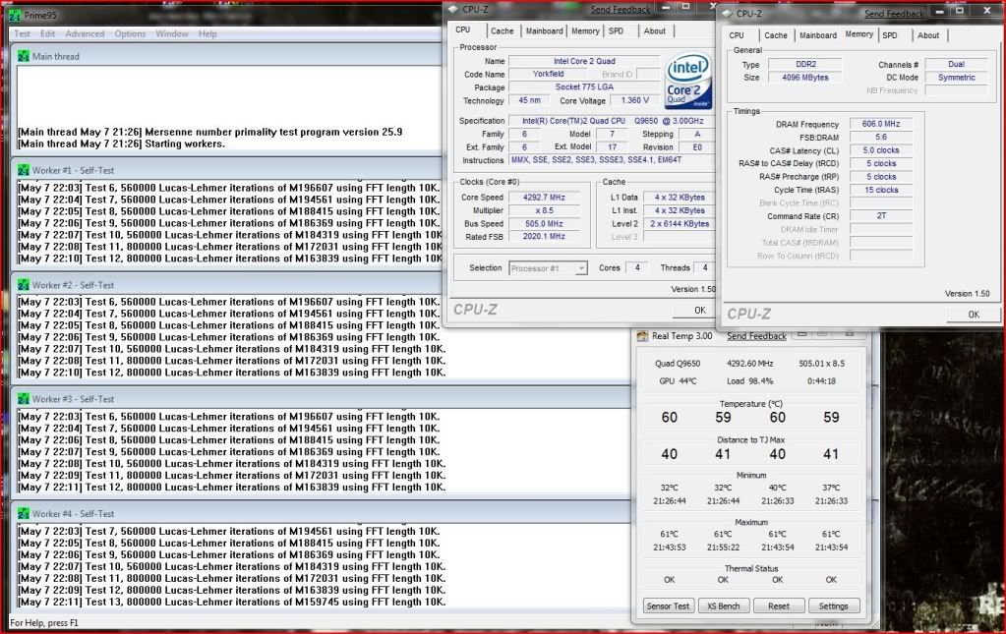
Task: Click the memory Type value DDR2
Action: pos(805,64)
